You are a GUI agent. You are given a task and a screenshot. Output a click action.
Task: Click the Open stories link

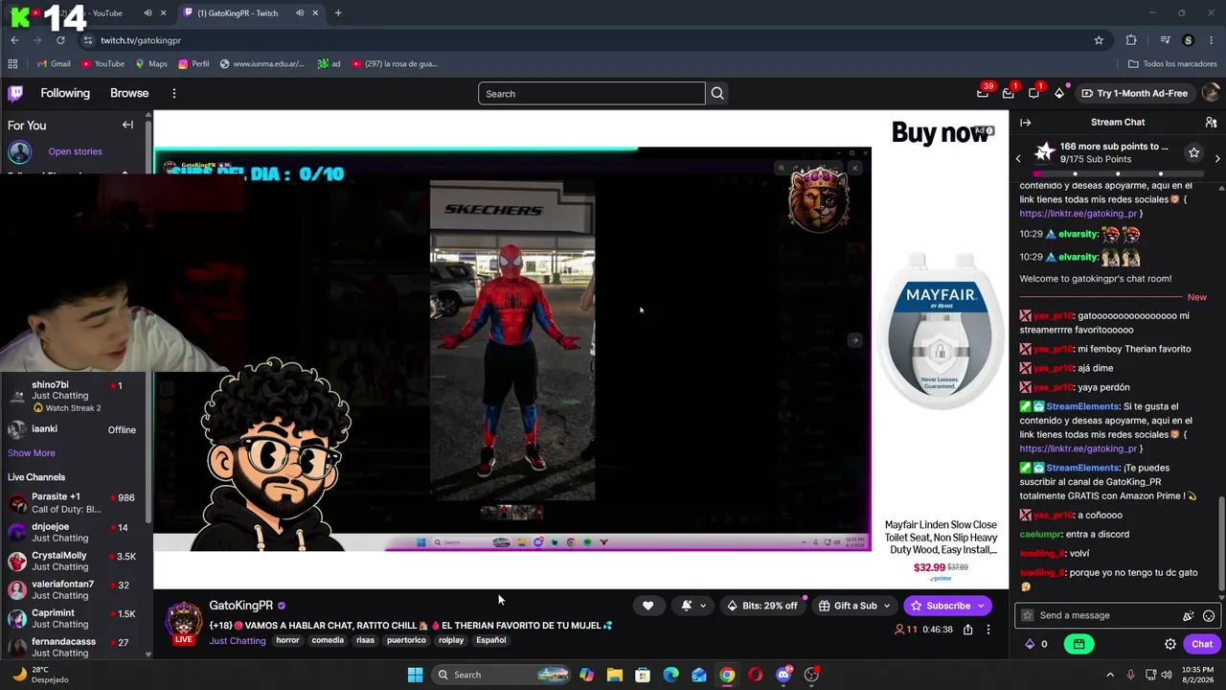75,151
